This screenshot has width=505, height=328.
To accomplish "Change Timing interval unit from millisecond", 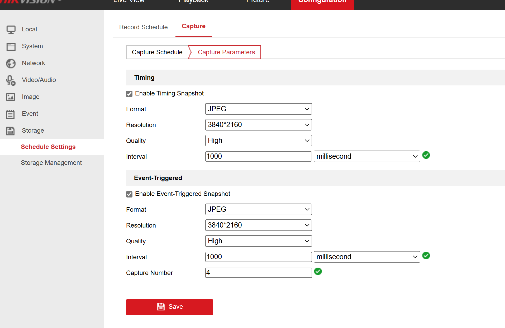I will [366, 156].
